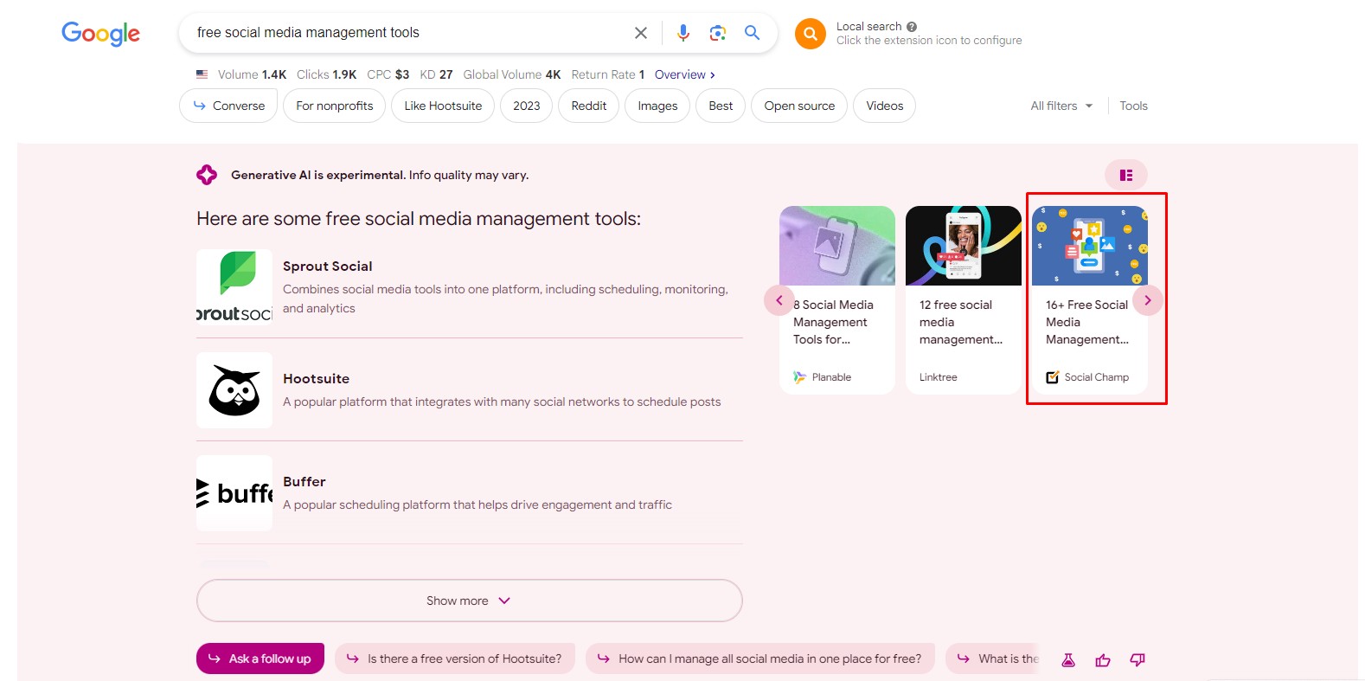Ask 'Is there a free version of Hootsuite?'
Screen dimensions: 1365x681
(x=455, y=659)
